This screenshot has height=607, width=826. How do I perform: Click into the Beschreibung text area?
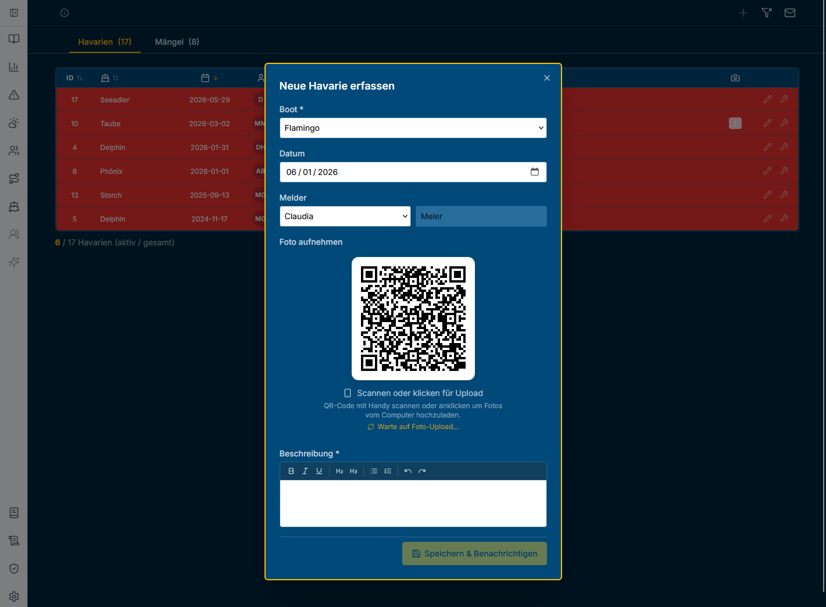point(413,504)
